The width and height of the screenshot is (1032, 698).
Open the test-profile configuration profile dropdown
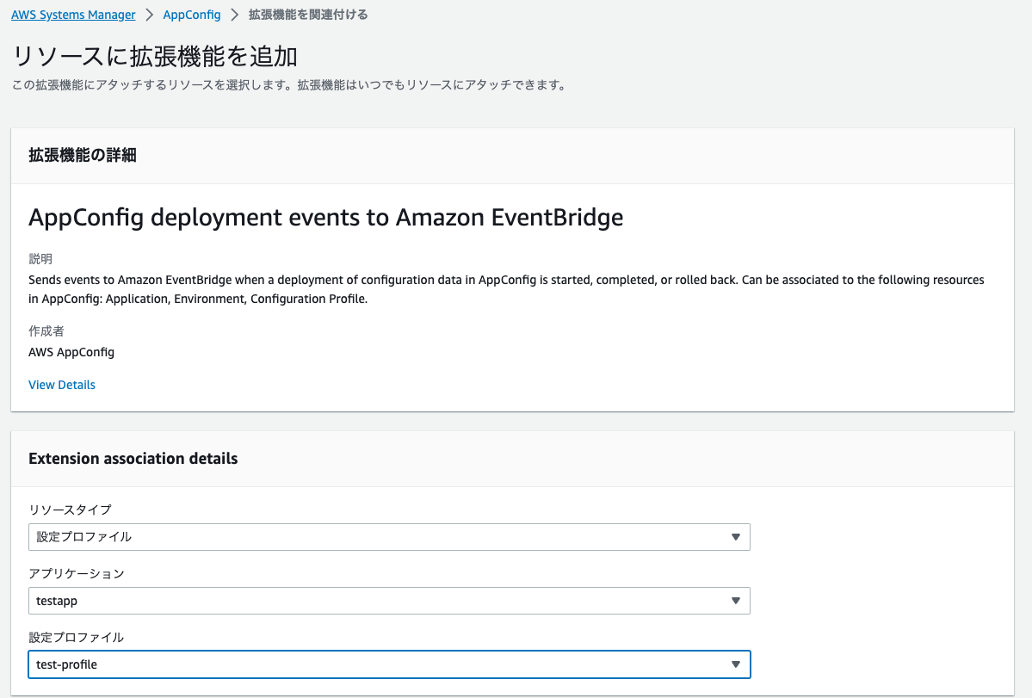tap(389, 664)
